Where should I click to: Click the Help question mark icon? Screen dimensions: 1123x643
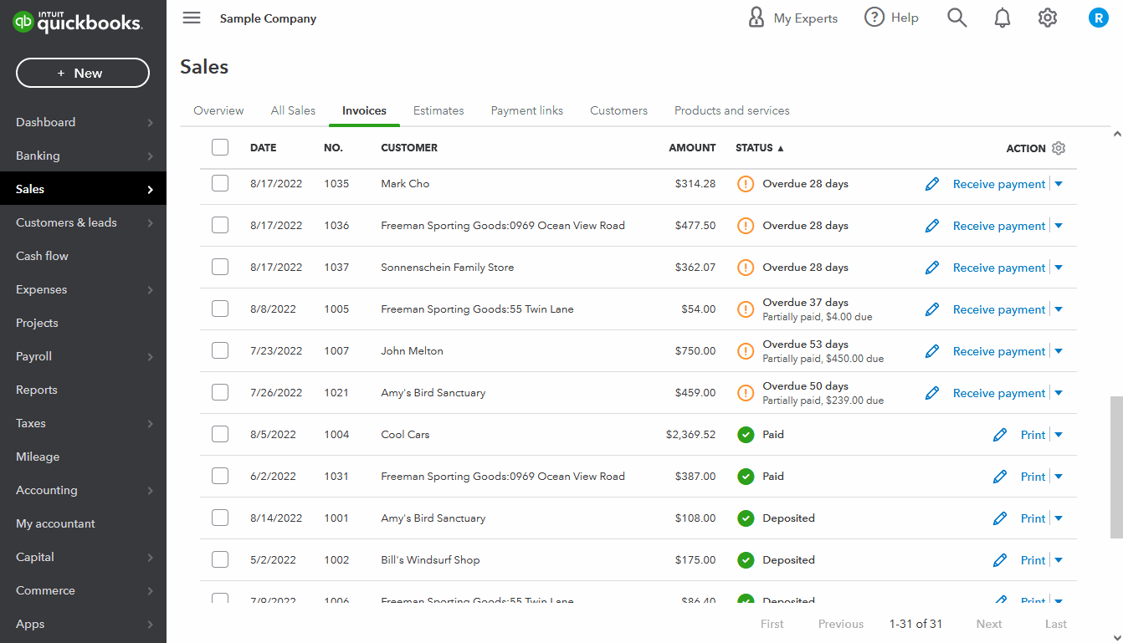coord(874,18)
